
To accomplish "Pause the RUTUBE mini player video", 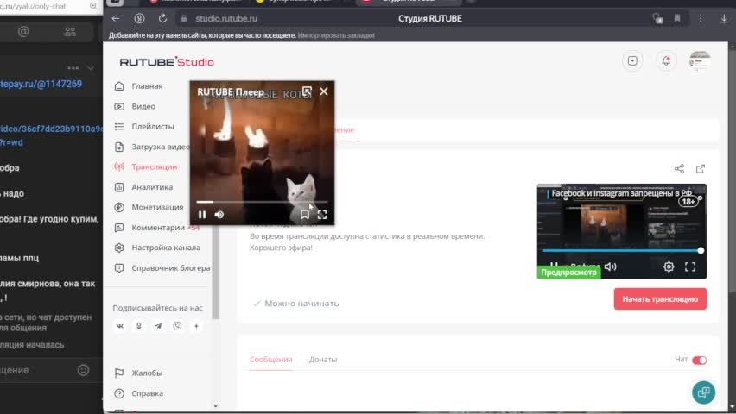I will [x=202, y=215].
